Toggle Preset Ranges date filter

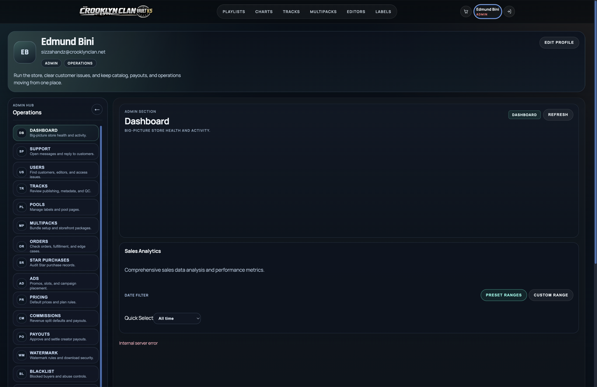click(x=503, y=295)
